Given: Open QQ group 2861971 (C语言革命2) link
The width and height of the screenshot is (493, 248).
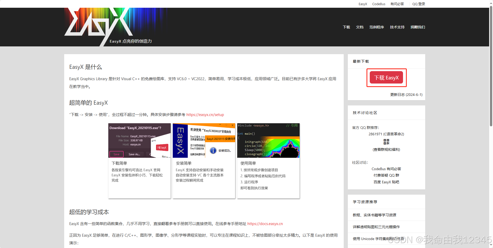Looking at the screenshot, I should (386, 134).
